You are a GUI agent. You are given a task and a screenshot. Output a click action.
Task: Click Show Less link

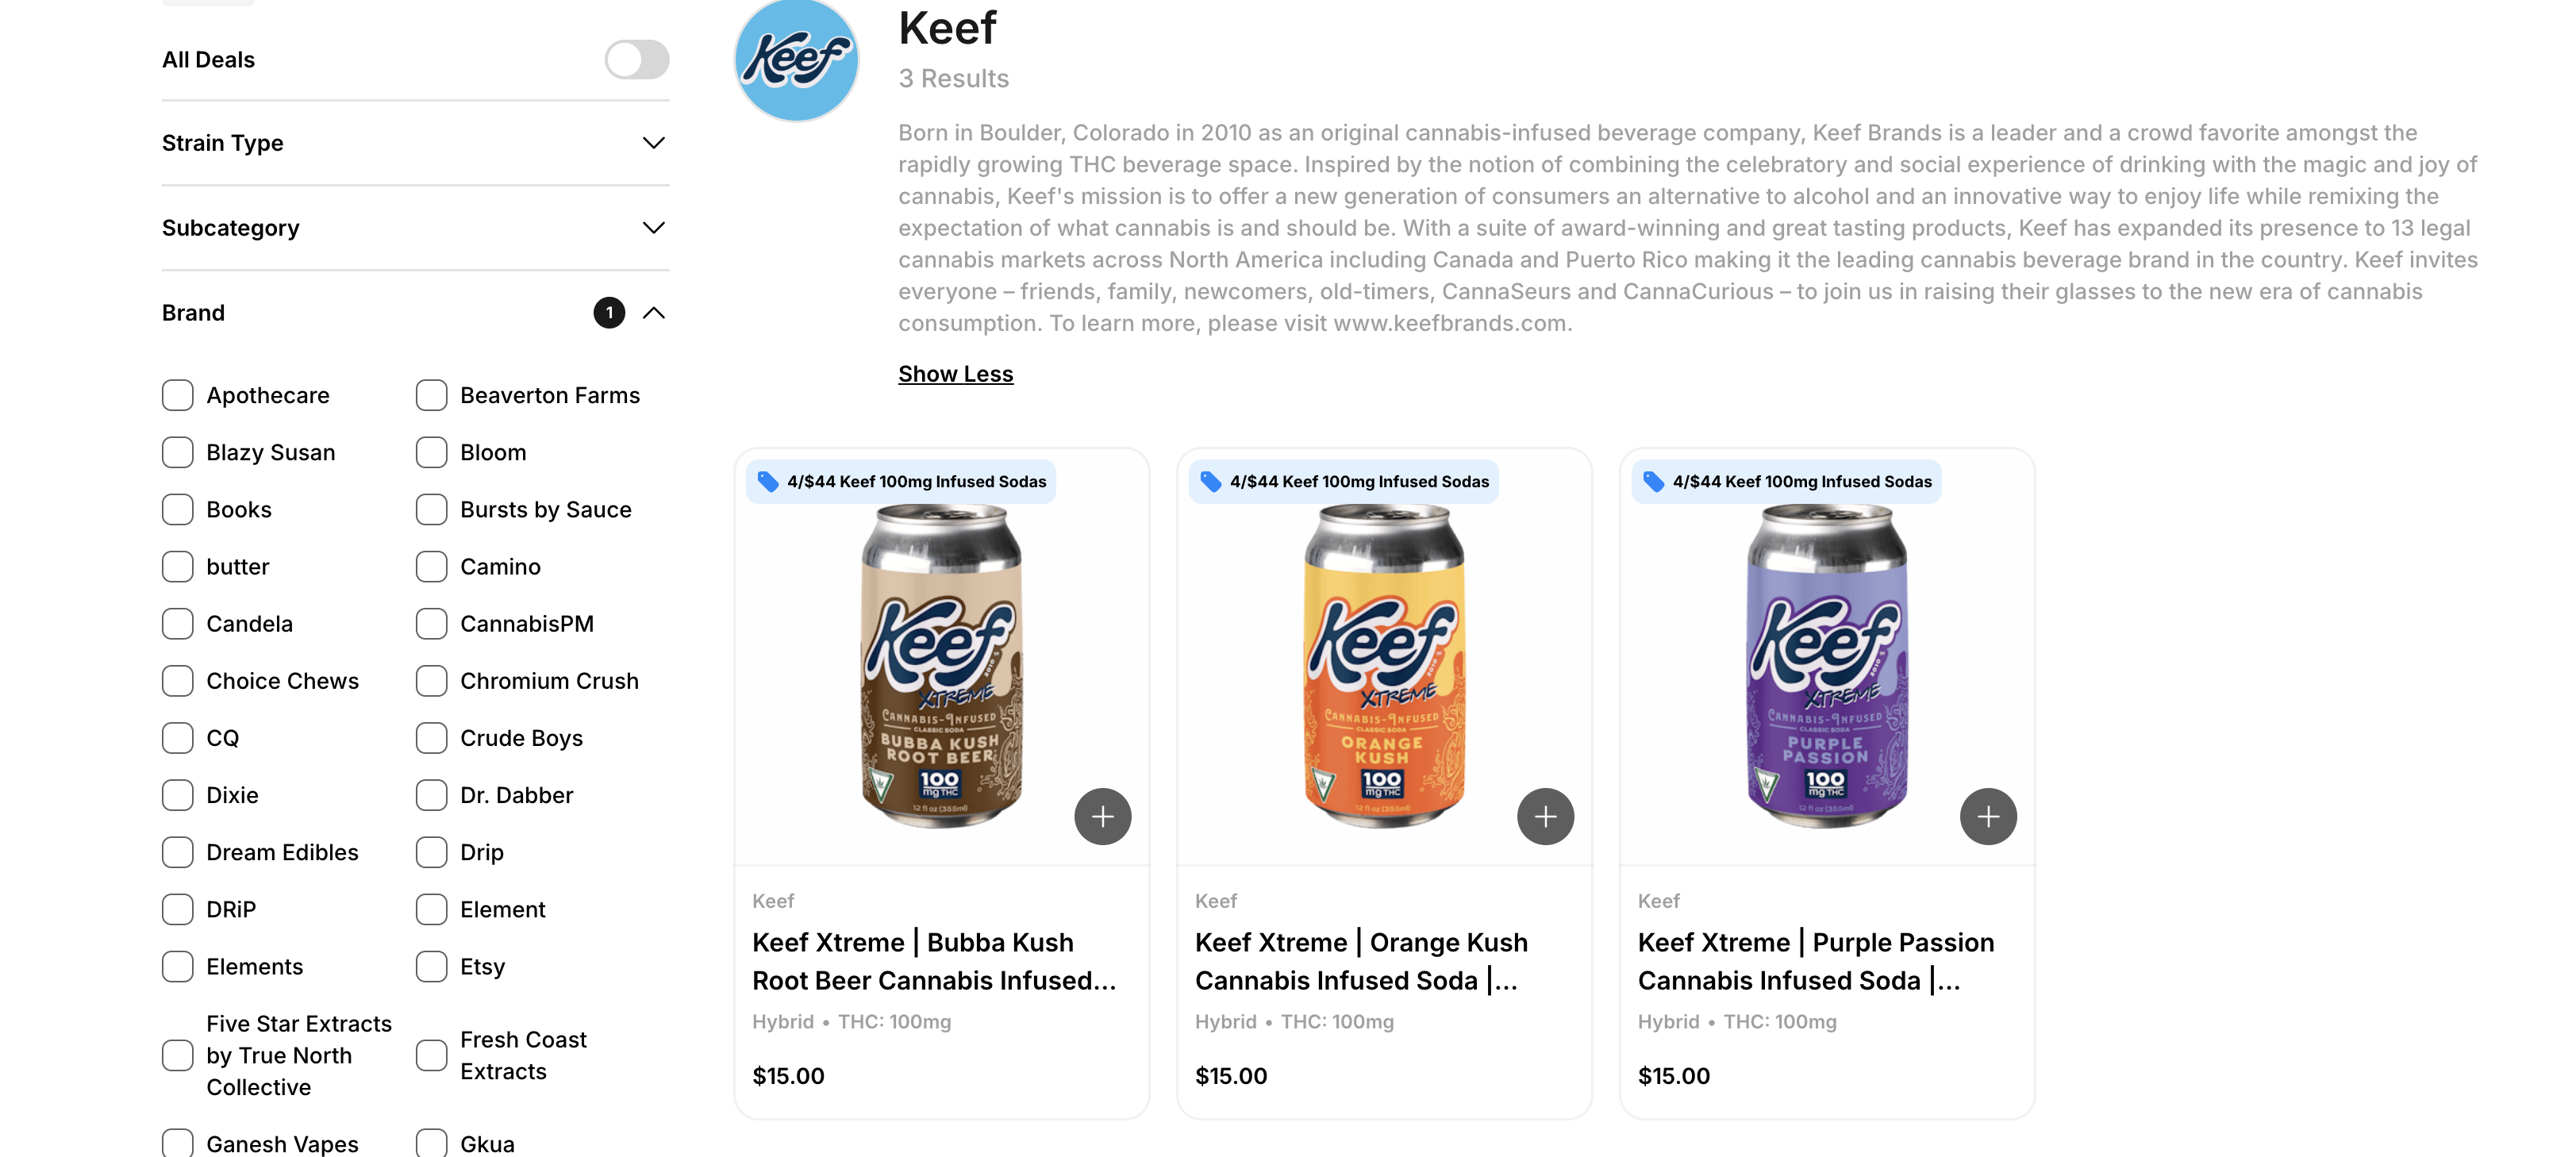(x=955, y=374)
